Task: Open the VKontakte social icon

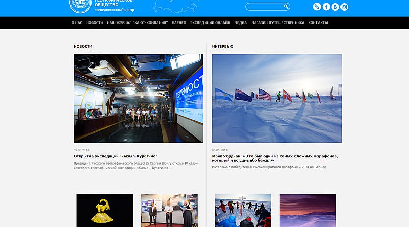Action: pyautogui.click(x=335, y=7)
